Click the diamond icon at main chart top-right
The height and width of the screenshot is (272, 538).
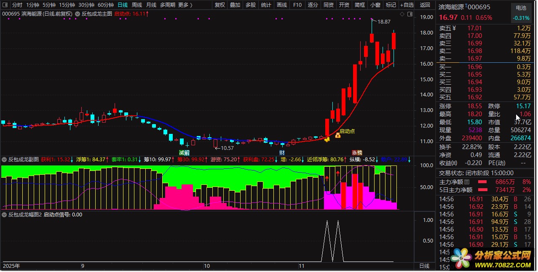click(402, 14)
